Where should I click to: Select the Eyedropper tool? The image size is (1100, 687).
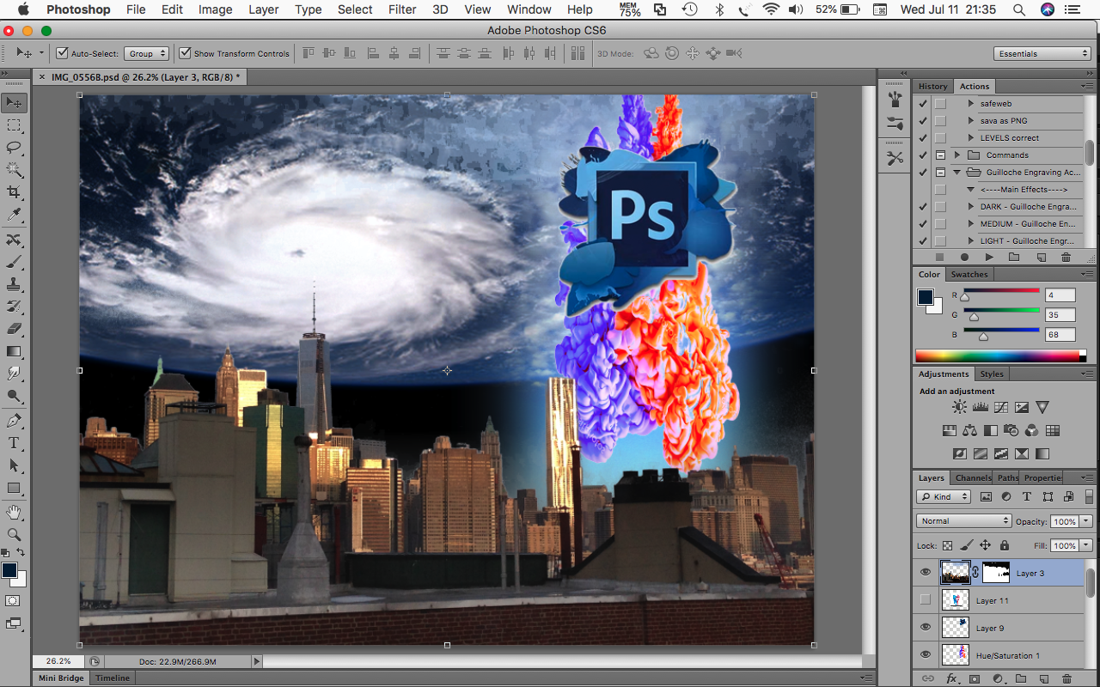coord(14,214)
